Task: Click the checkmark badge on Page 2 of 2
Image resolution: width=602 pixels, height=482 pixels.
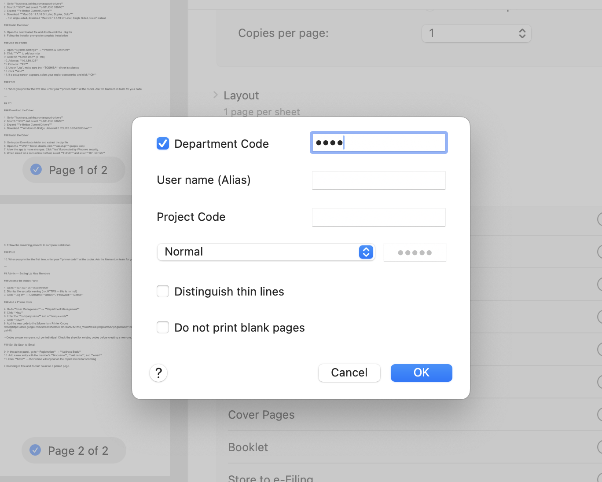Action: pos(36,450)
